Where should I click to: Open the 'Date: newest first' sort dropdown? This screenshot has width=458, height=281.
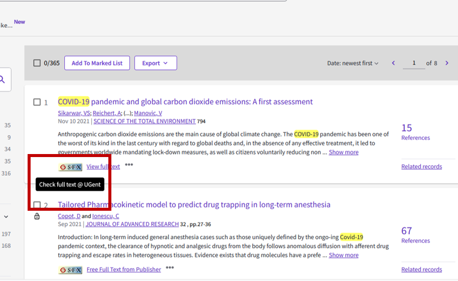353,63
